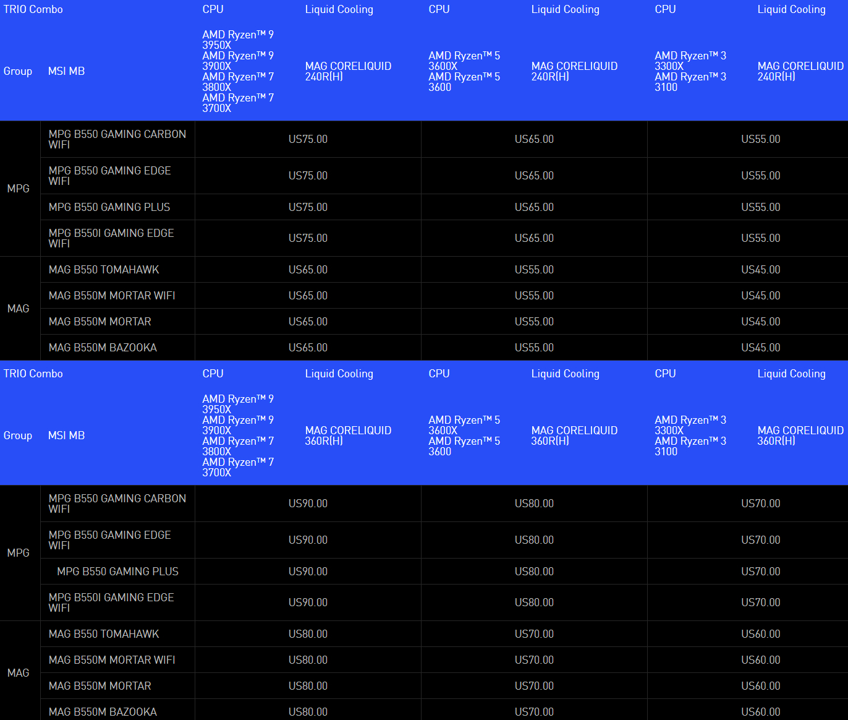Viewport: 848px width, 720px height.
Task: Select US70.00 in the MAG B550 TOMAHAWK row
Action: 534,634
